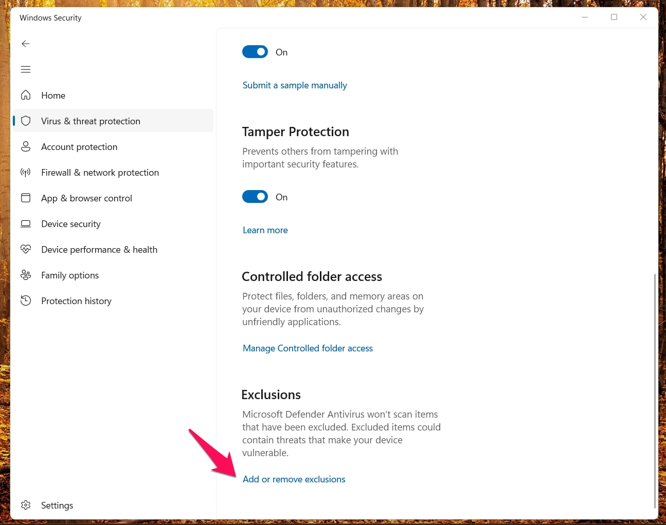Viewport: 666px width, 525px height.
Task: Click the Tamper Protection heading
Action: coord(296,132)
